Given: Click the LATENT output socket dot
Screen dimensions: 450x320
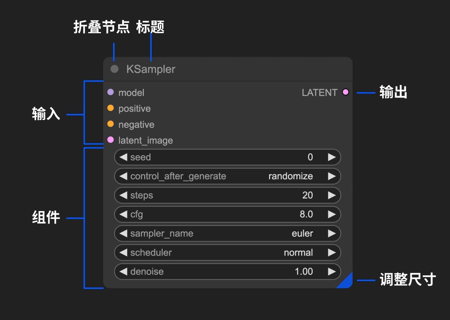Looking at the screenshot, I should point(345,92).
